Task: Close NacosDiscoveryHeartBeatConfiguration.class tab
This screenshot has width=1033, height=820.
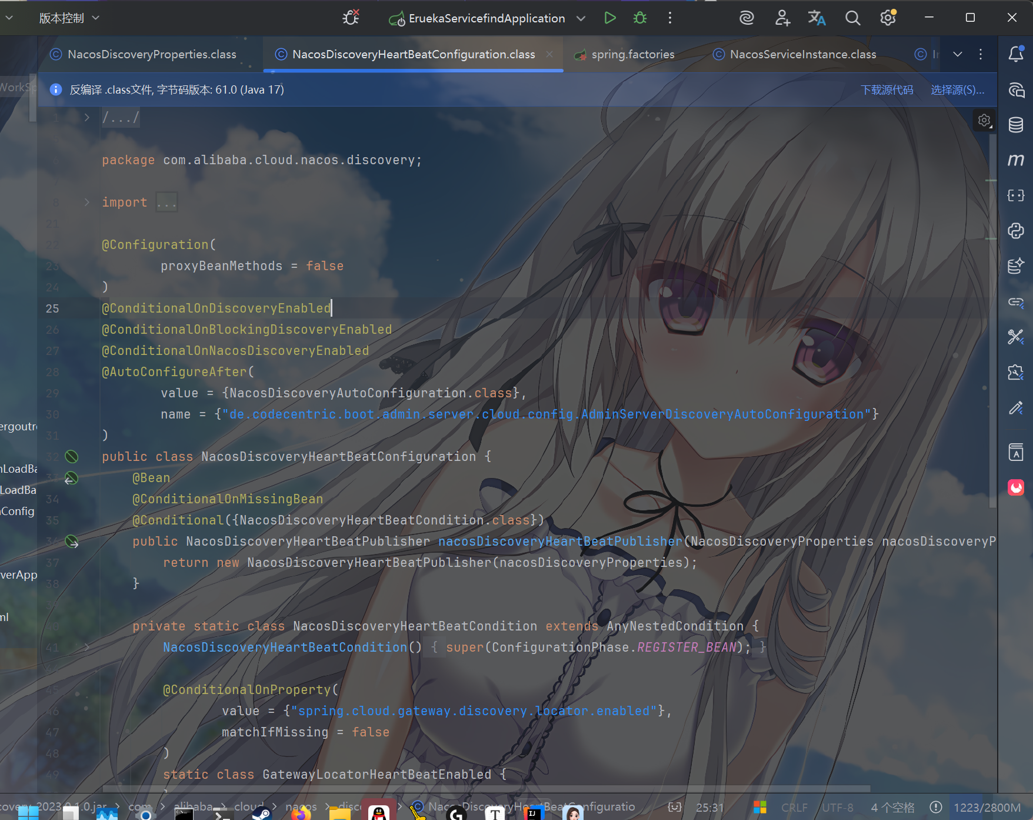Action: click(x=549, y=54)
